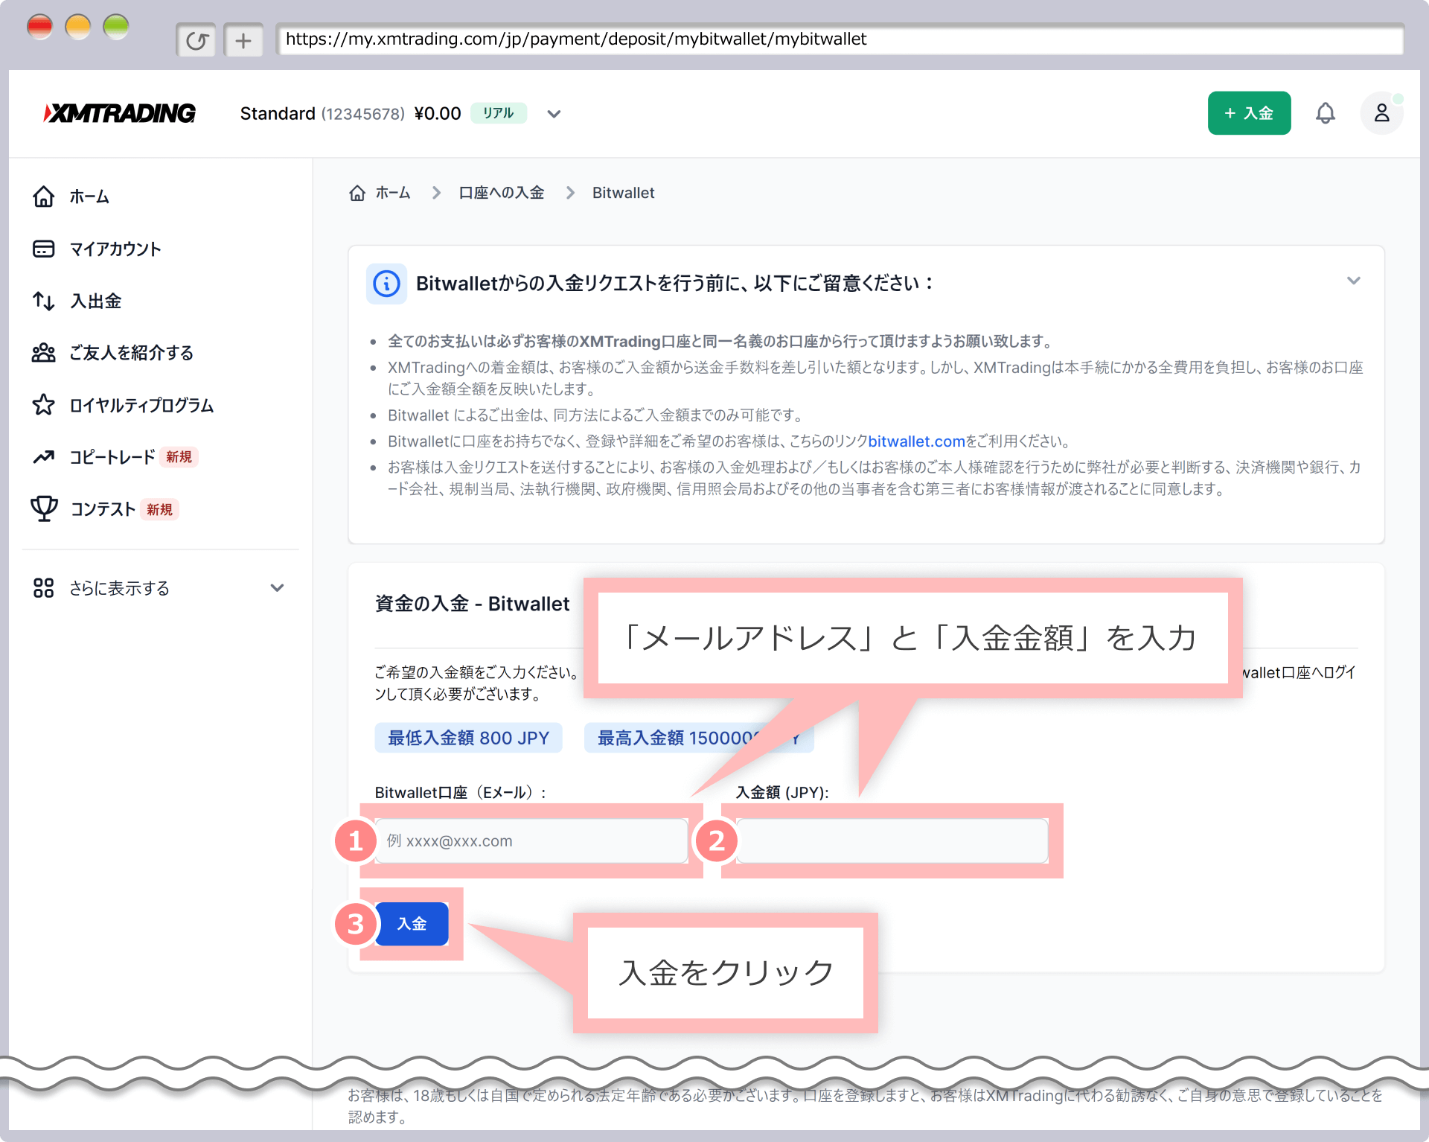
Task: Open new tab with plus icon
Action: pyautogui.click(x=243, y=40)
